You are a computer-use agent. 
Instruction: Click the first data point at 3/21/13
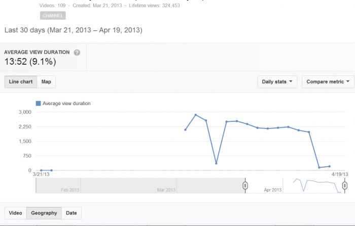(x=41, y=170)
